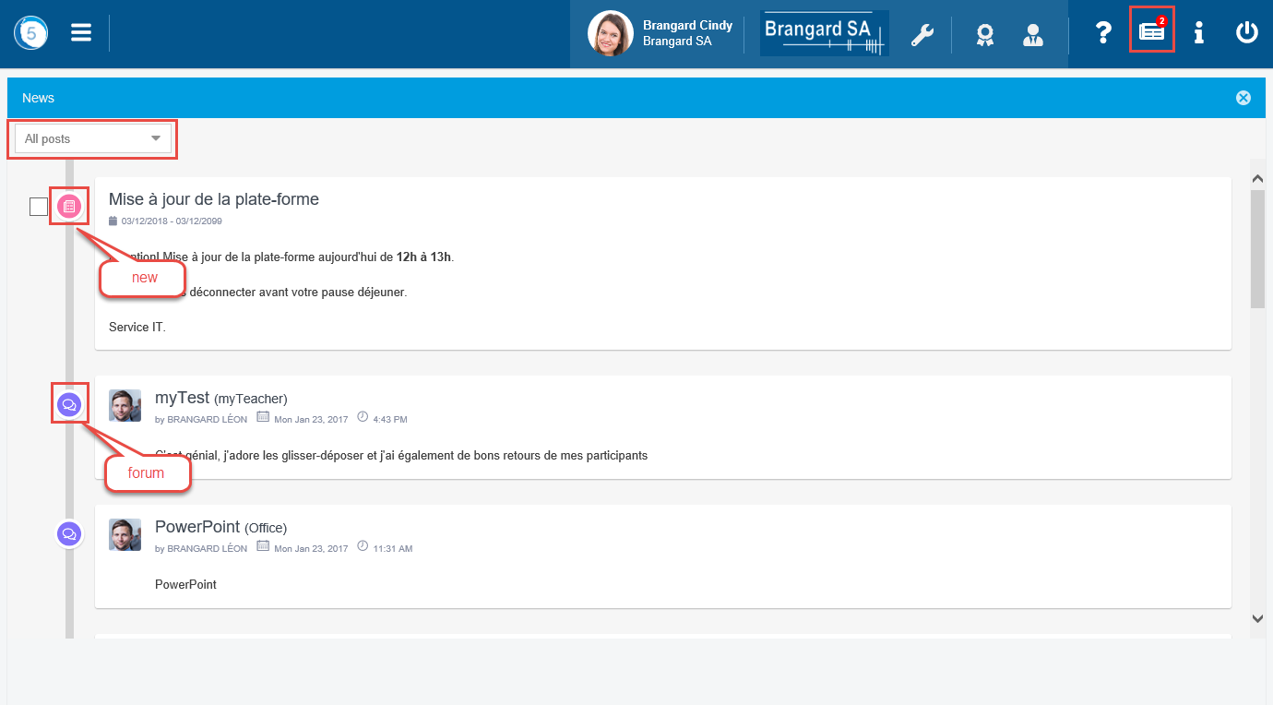Open help via the question mark
Image resolution: width=1273 pixels, height=705 pixels.
pos(1102,33)
